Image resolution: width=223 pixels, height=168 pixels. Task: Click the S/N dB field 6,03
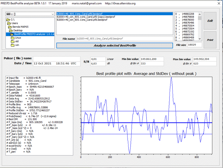pyautogui.click(x=98, y=64)
